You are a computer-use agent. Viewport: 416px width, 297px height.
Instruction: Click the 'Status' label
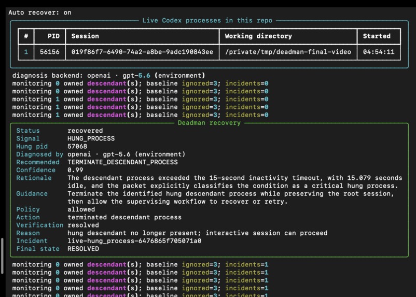coord(28,131)
